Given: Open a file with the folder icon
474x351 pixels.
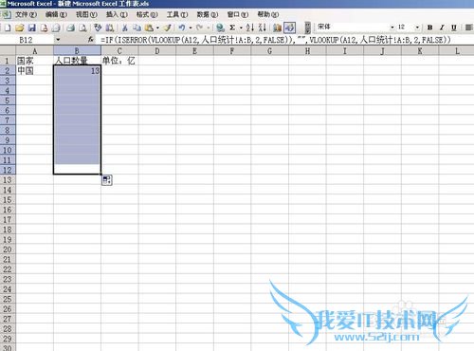Looking at the screenshot, I should coord(20,28).
